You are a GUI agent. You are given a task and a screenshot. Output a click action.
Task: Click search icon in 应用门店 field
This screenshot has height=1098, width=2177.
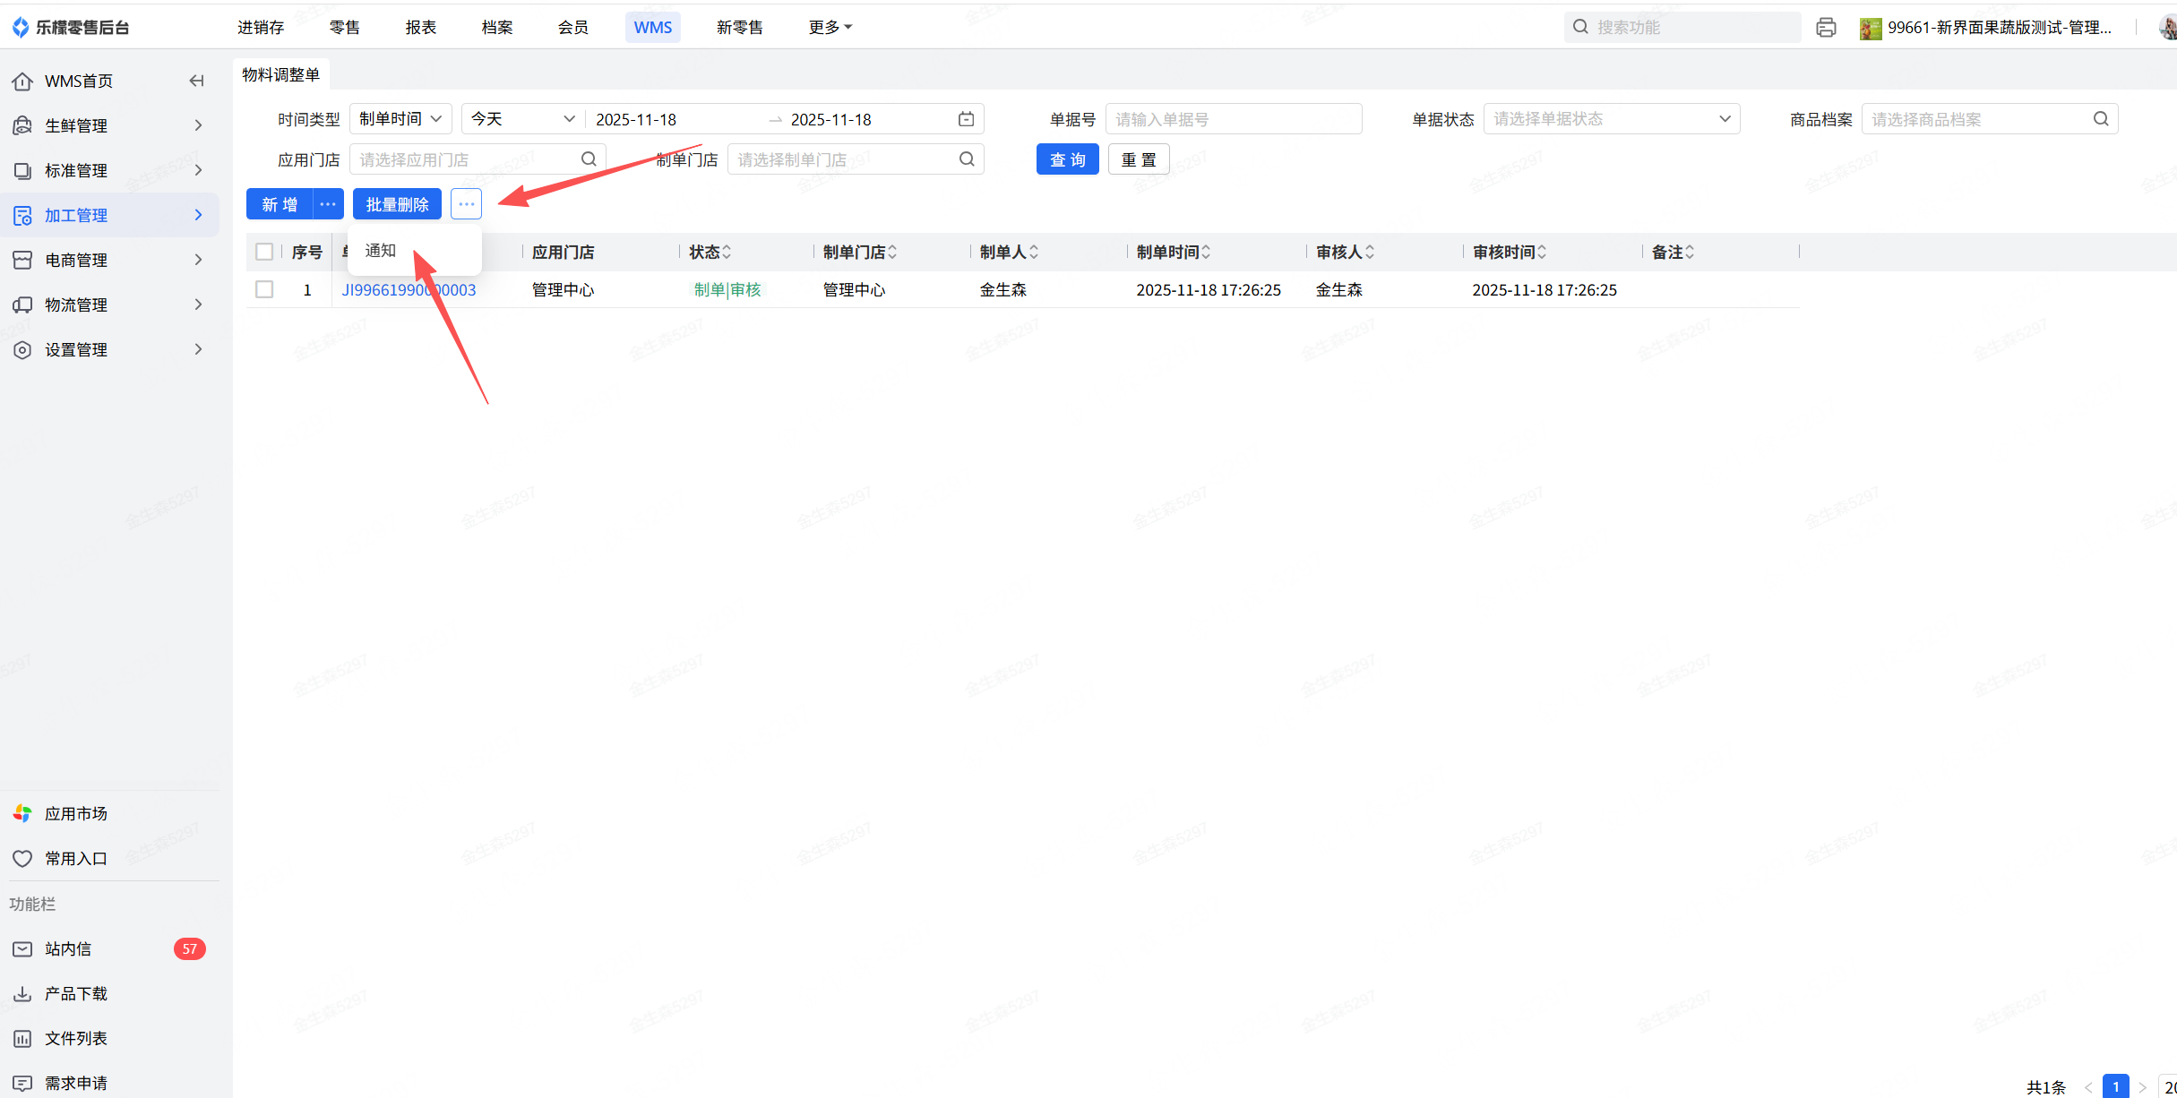589,159
